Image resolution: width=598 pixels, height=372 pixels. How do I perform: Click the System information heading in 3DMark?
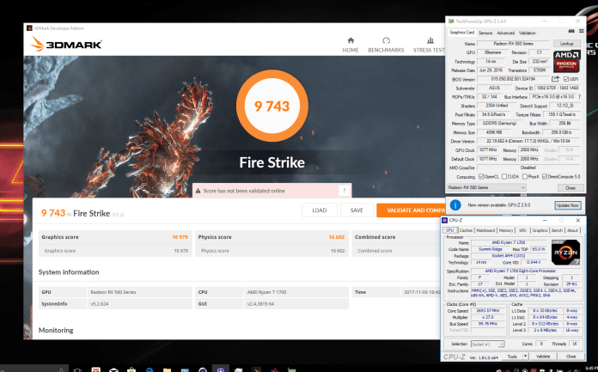pyautogui.click(x=69, y=272)
